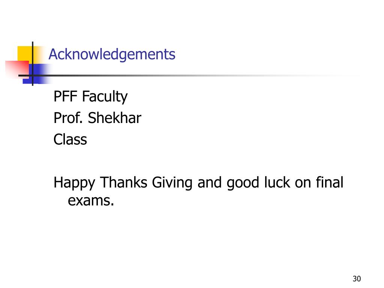Image resolution: width=384 pixels, height=288 pixels.
Task: Click the Prof. Shekhar line
Action: 97,118
